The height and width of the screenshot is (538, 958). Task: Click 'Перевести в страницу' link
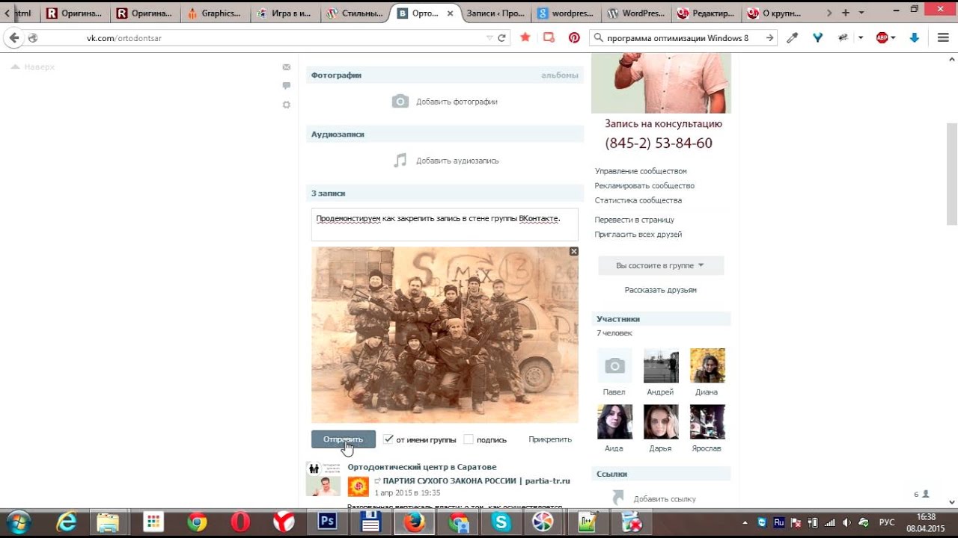635,220
